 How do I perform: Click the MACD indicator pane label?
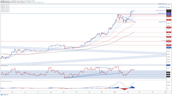click(x=7, y=81)
